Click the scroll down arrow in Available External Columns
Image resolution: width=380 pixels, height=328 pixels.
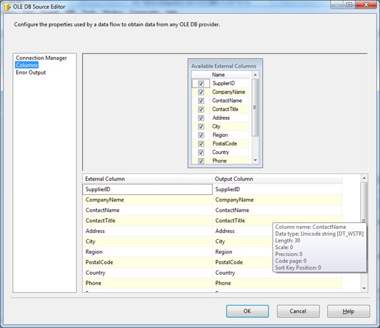click(255, 160)
